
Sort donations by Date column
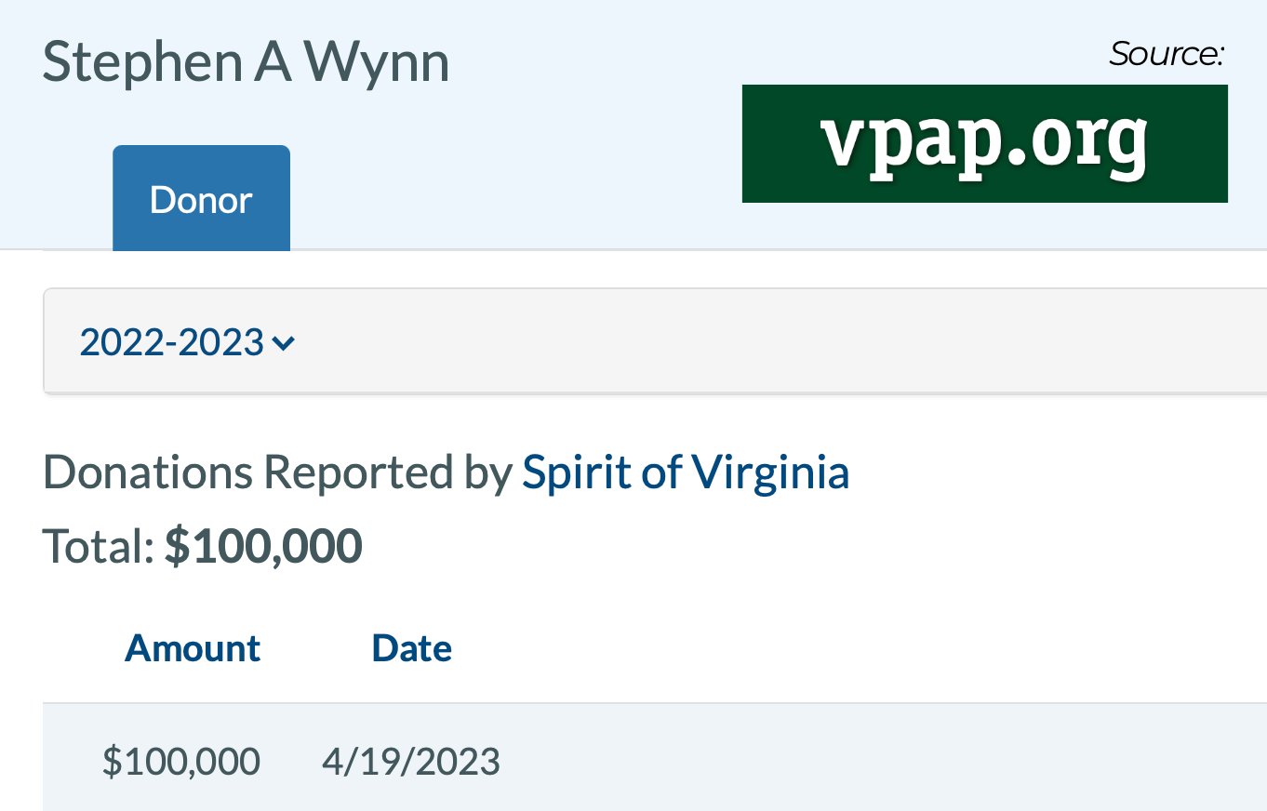click(411, 647)
